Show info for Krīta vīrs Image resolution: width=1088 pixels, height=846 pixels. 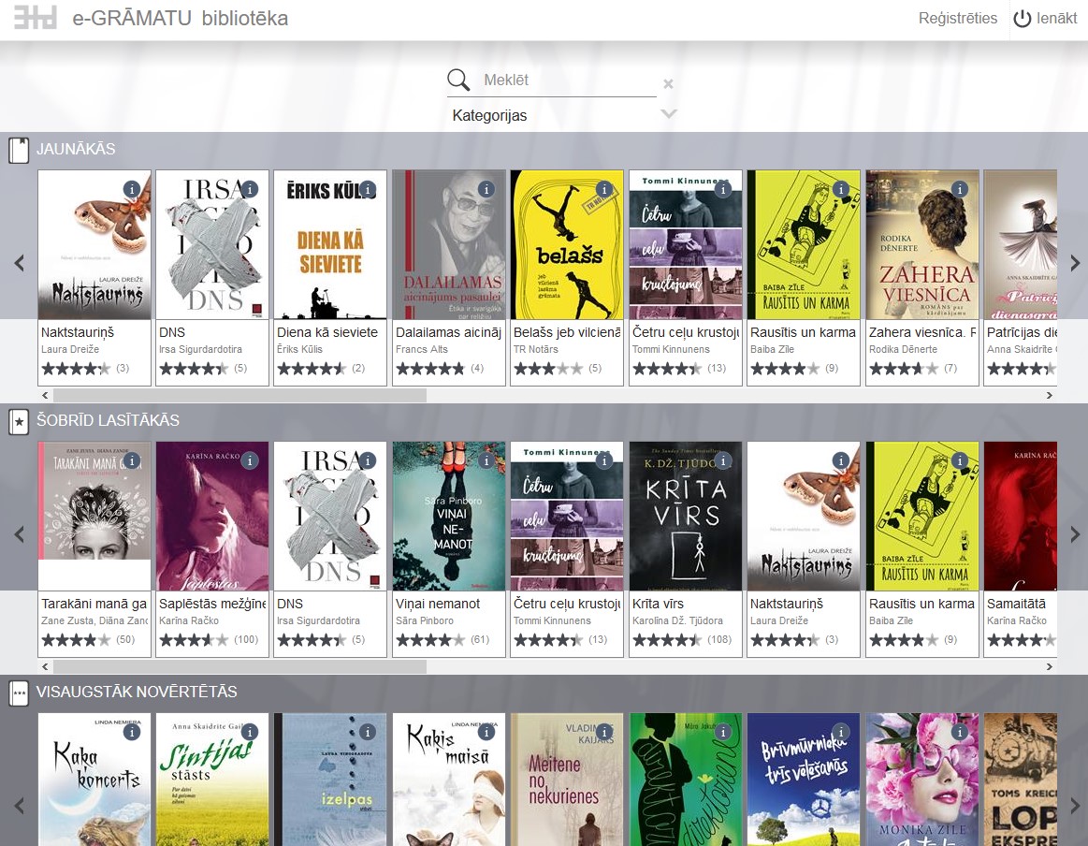tap(723, 460)
